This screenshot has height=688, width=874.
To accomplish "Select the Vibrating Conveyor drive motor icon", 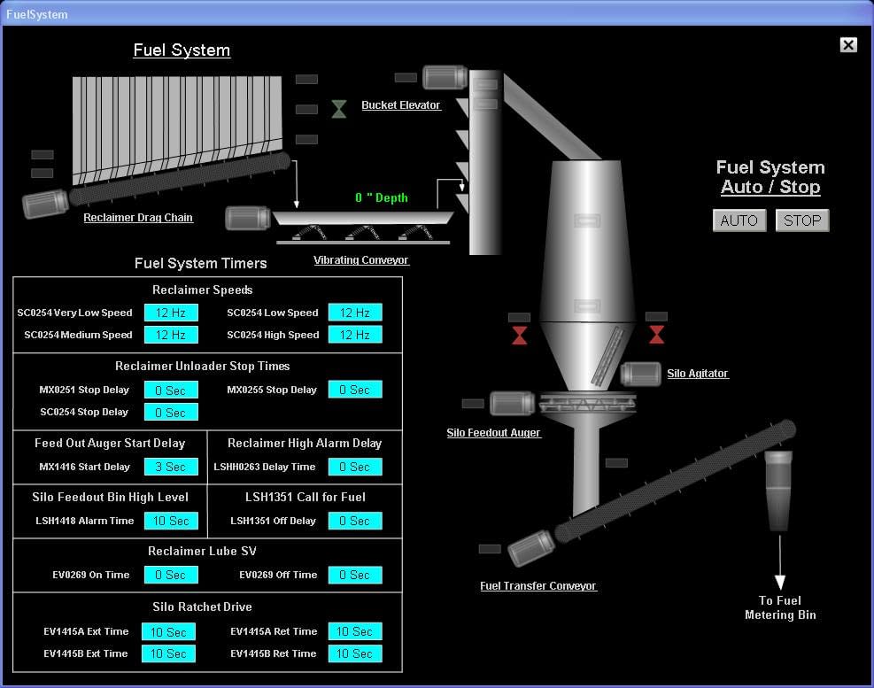I will (248, 218).
